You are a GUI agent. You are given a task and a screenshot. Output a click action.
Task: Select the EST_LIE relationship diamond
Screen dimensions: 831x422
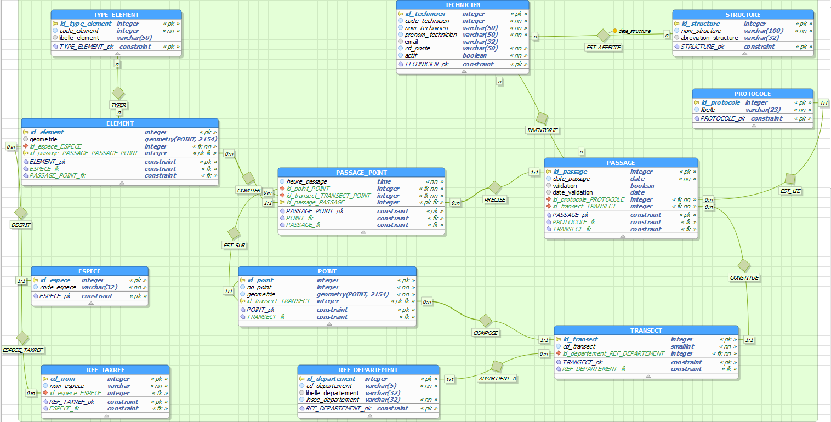coord(790,179)
